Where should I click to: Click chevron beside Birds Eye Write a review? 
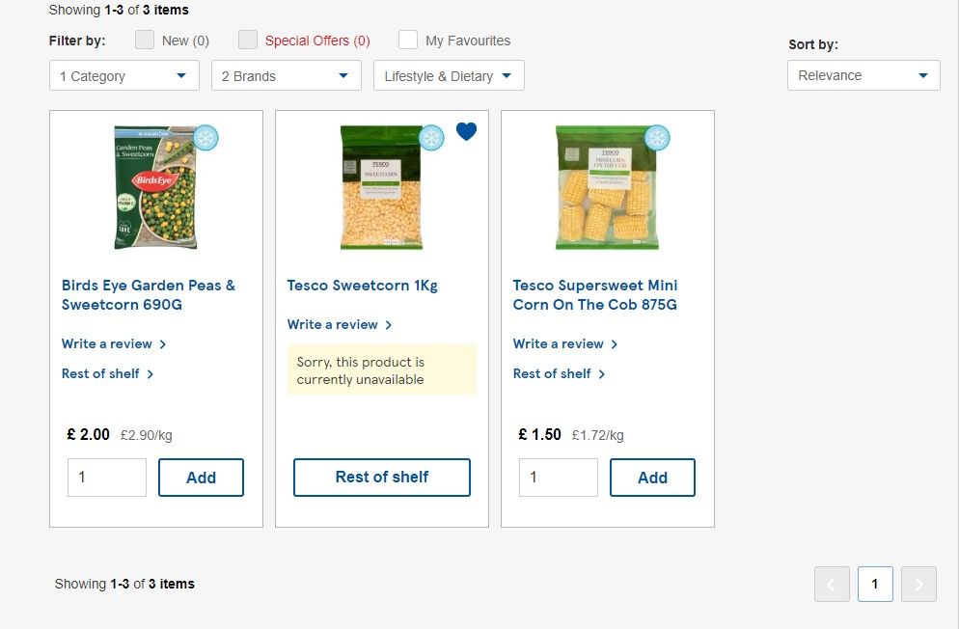point(163,344)
